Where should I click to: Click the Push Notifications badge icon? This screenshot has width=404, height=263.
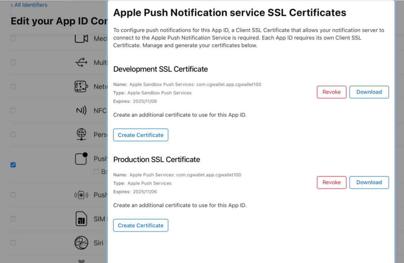81,159
